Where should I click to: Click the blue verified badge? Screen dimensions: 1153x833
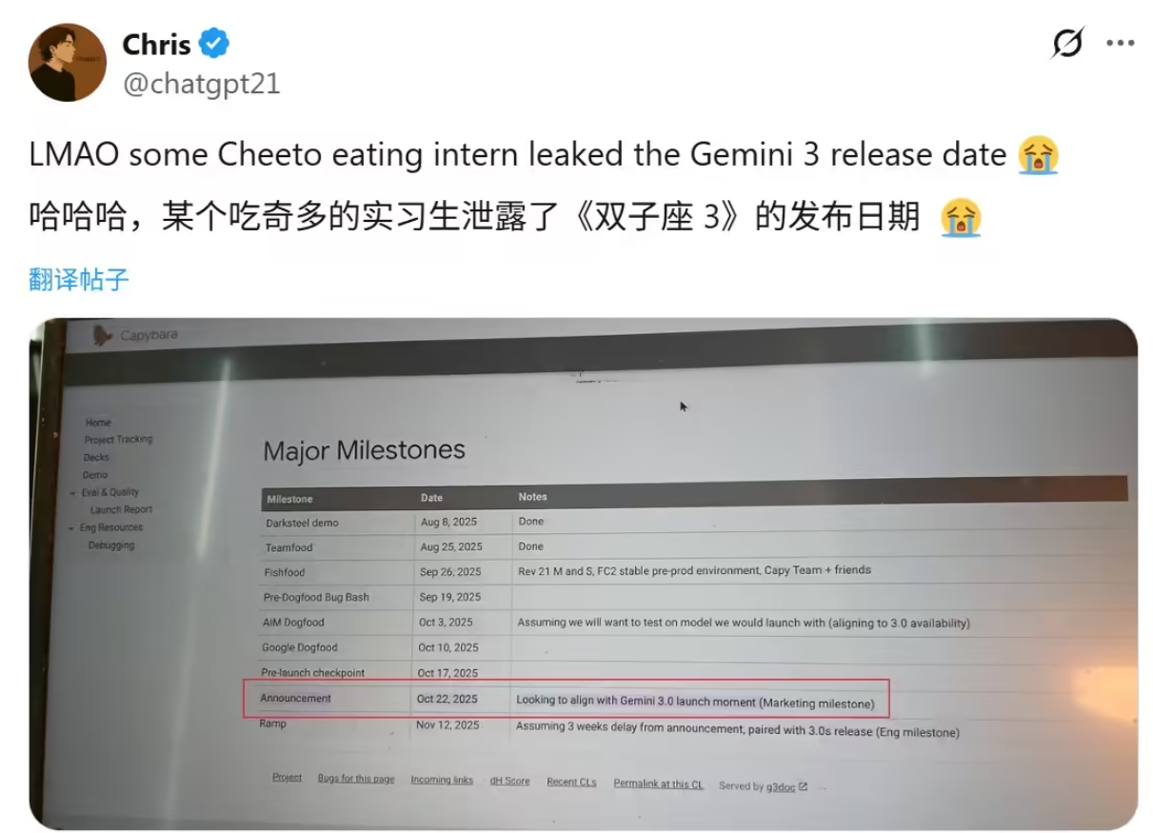213,44
